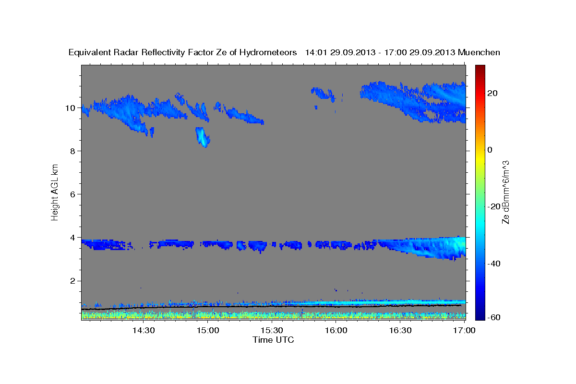
Task: Click the height axis label 4
Action: 73,238
